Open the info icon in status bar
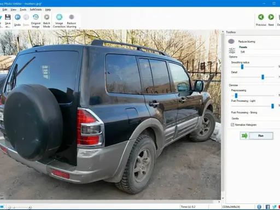 coord(259,207)
